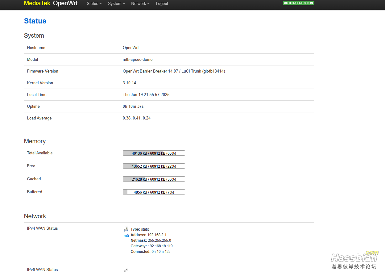Click the Buffered memory progress bar
The width and height of the screenshot is (385, 272).
point(154,192)
